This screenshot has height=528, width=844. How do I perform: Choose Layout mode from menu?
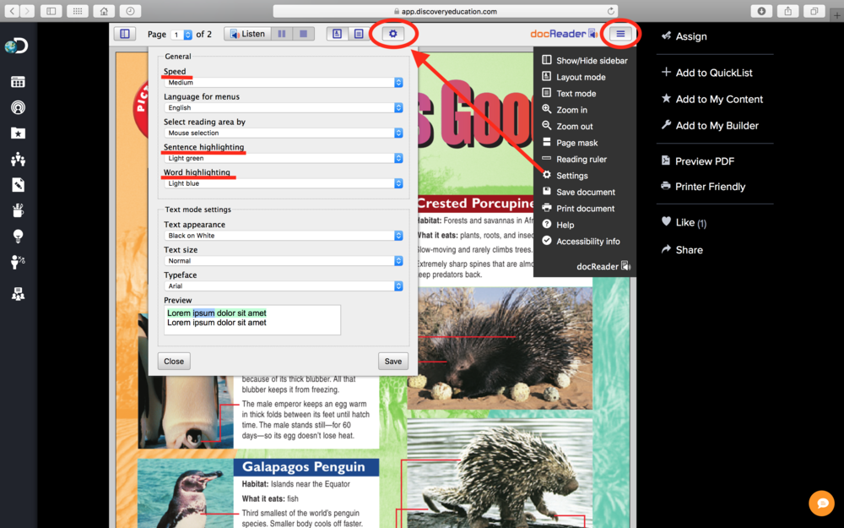(574, 77)
